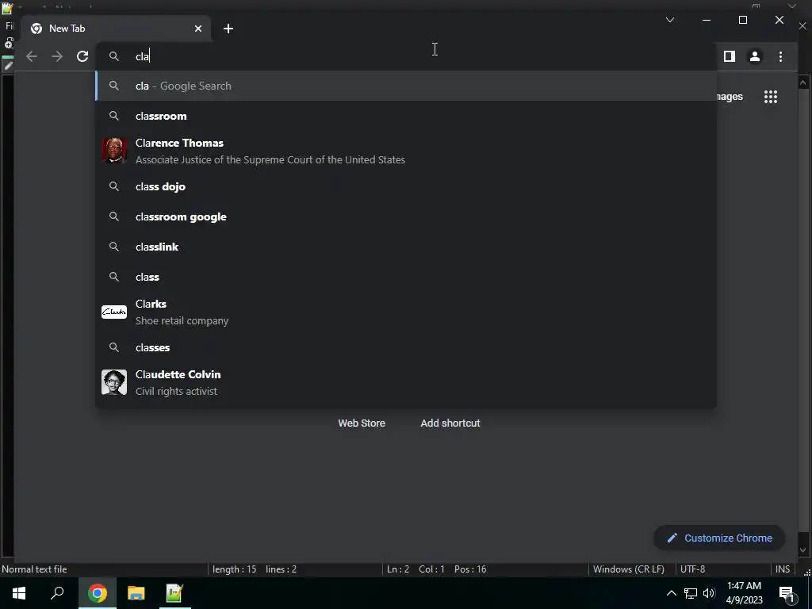
Task: Show hidden system tray icons
Action: click(x=671, y=593)
